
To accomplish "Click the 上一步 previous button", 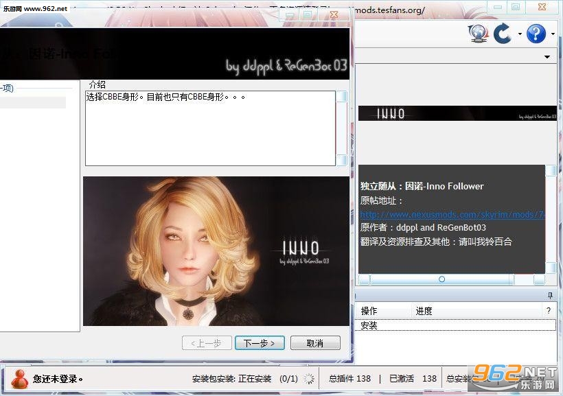I will tap(207, 343).
